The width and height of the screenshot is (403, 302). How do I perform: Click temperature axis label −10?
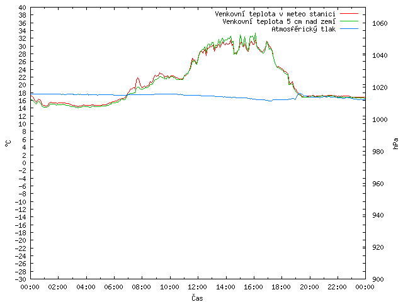point(21,201)
